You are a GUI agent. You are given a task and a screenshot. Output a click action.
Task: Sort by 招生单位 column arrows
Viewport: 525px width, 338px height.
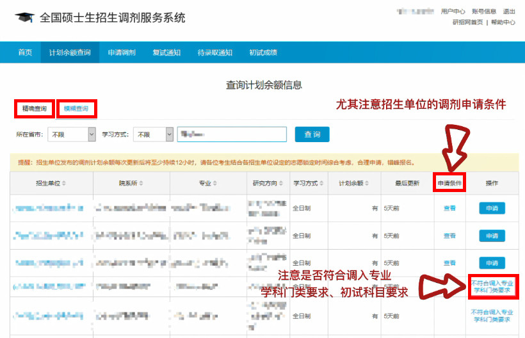(64, 183)
